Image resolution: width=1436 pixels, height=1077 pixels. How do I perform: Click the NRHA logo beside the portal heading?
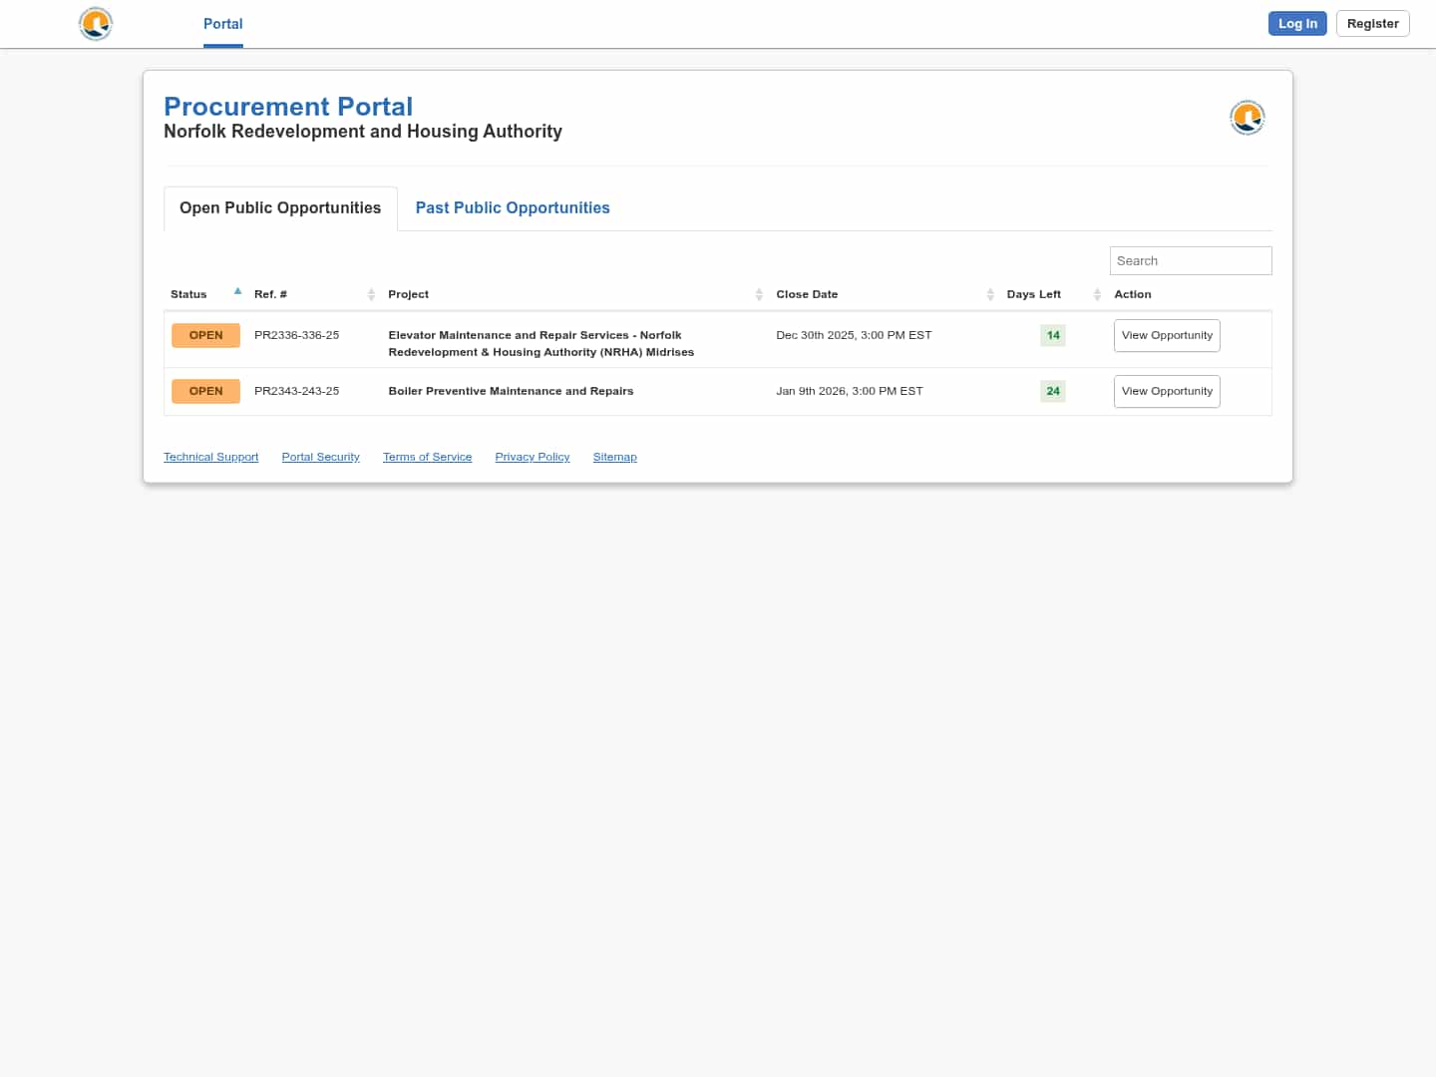1247,118
